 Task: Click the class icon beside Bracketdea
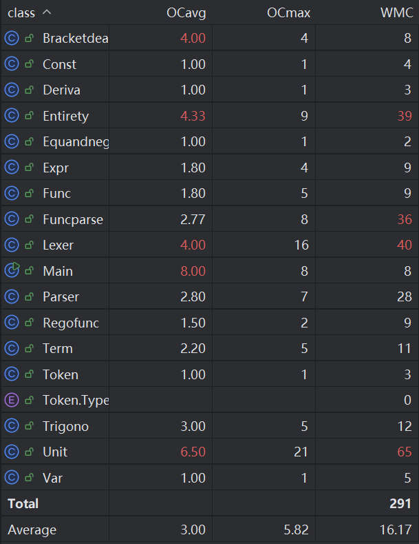coord(11,39)
